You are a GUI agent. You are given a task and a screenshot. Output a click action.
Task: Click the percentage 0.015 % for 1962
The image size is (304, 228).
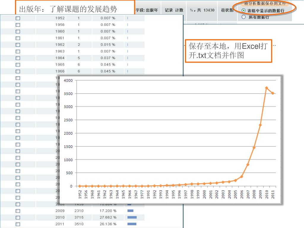pyautogui.click(x=108, y=45)
